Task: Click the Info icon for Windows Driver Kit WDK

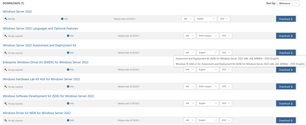Action: click(x=68, y=121)
